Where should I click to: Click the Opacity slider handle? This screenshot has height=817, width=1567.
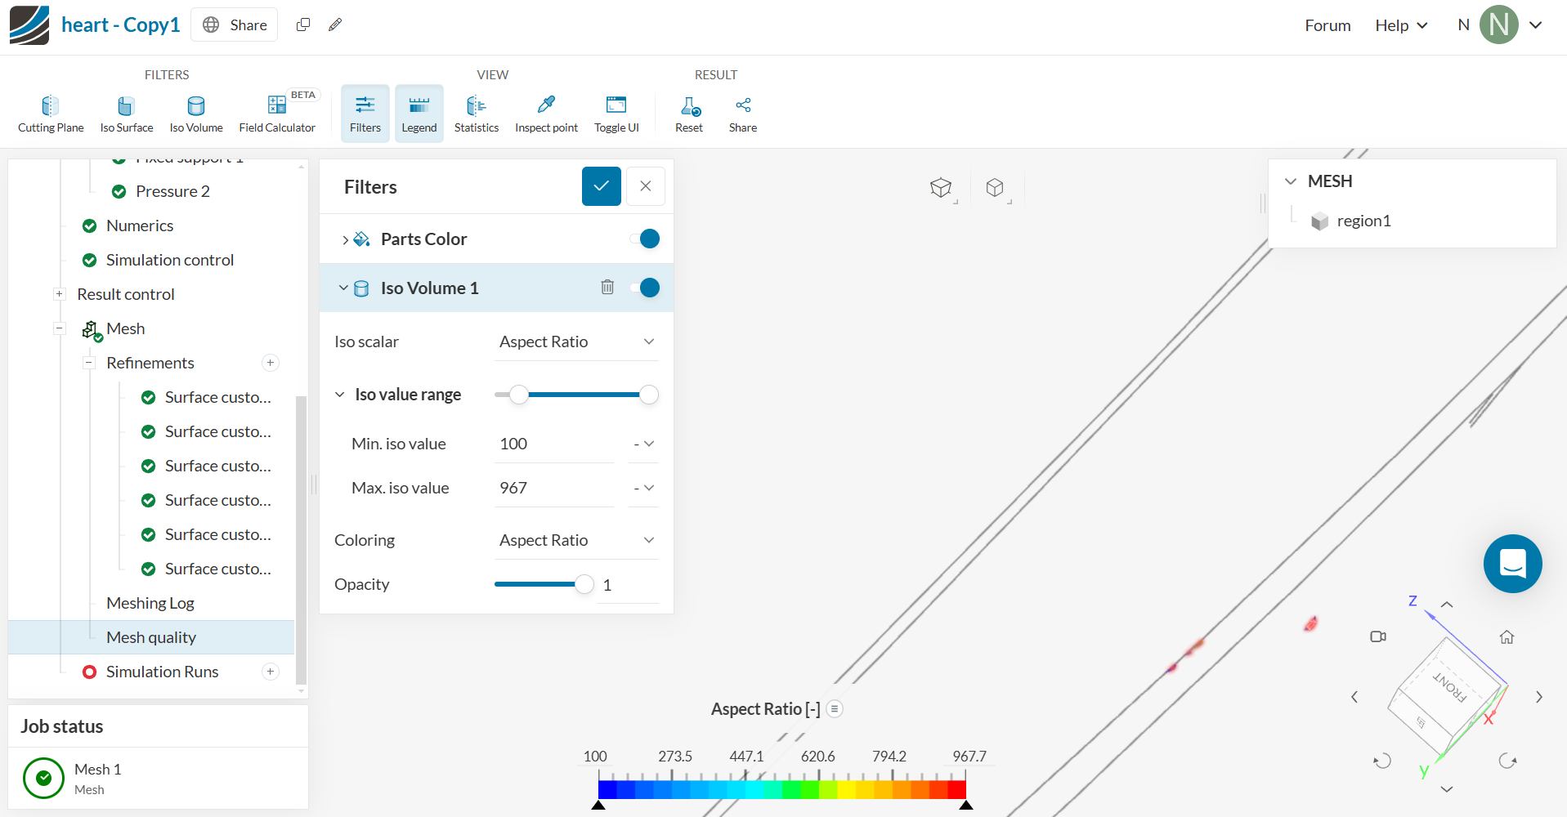click(x=584, y=584)
